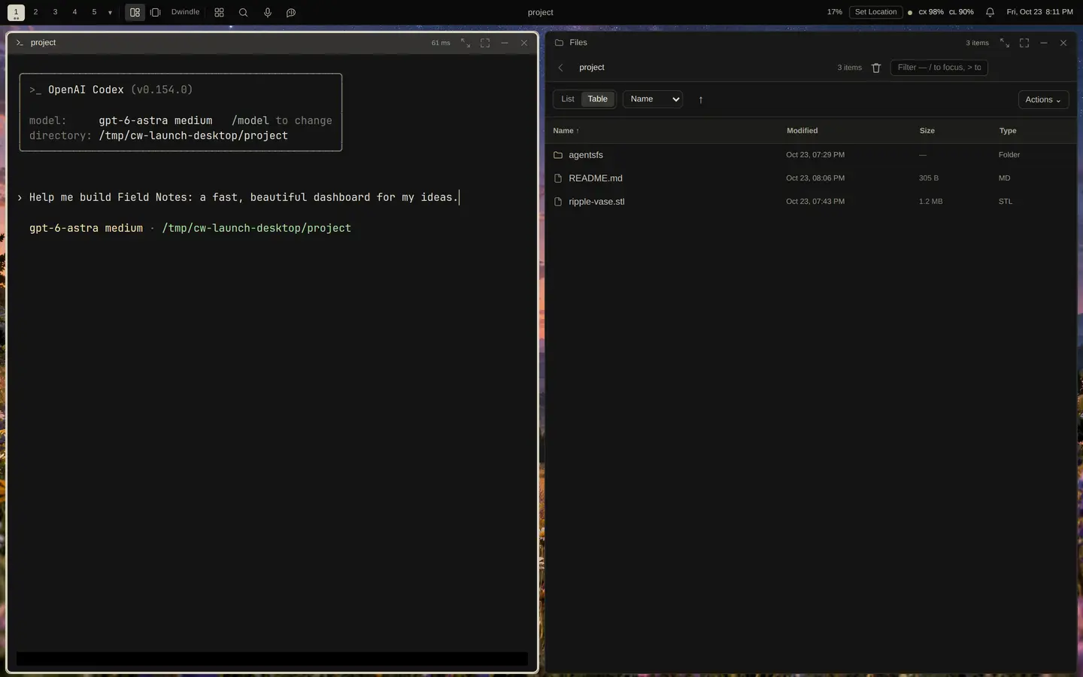Open the Name sort-by dropdown
This screenshot has height=677, width=1083.
pyautogui.click(x=653, y=99)
